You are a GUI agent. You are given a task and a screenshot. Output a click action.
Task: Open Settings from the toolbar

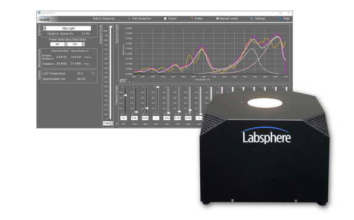tap(257, 18)
